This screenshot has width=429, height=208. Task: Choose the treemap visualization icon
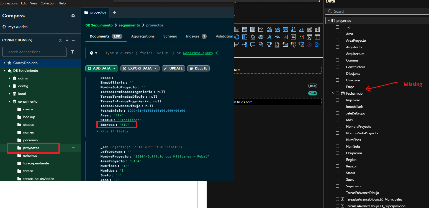tap(245, 37)
